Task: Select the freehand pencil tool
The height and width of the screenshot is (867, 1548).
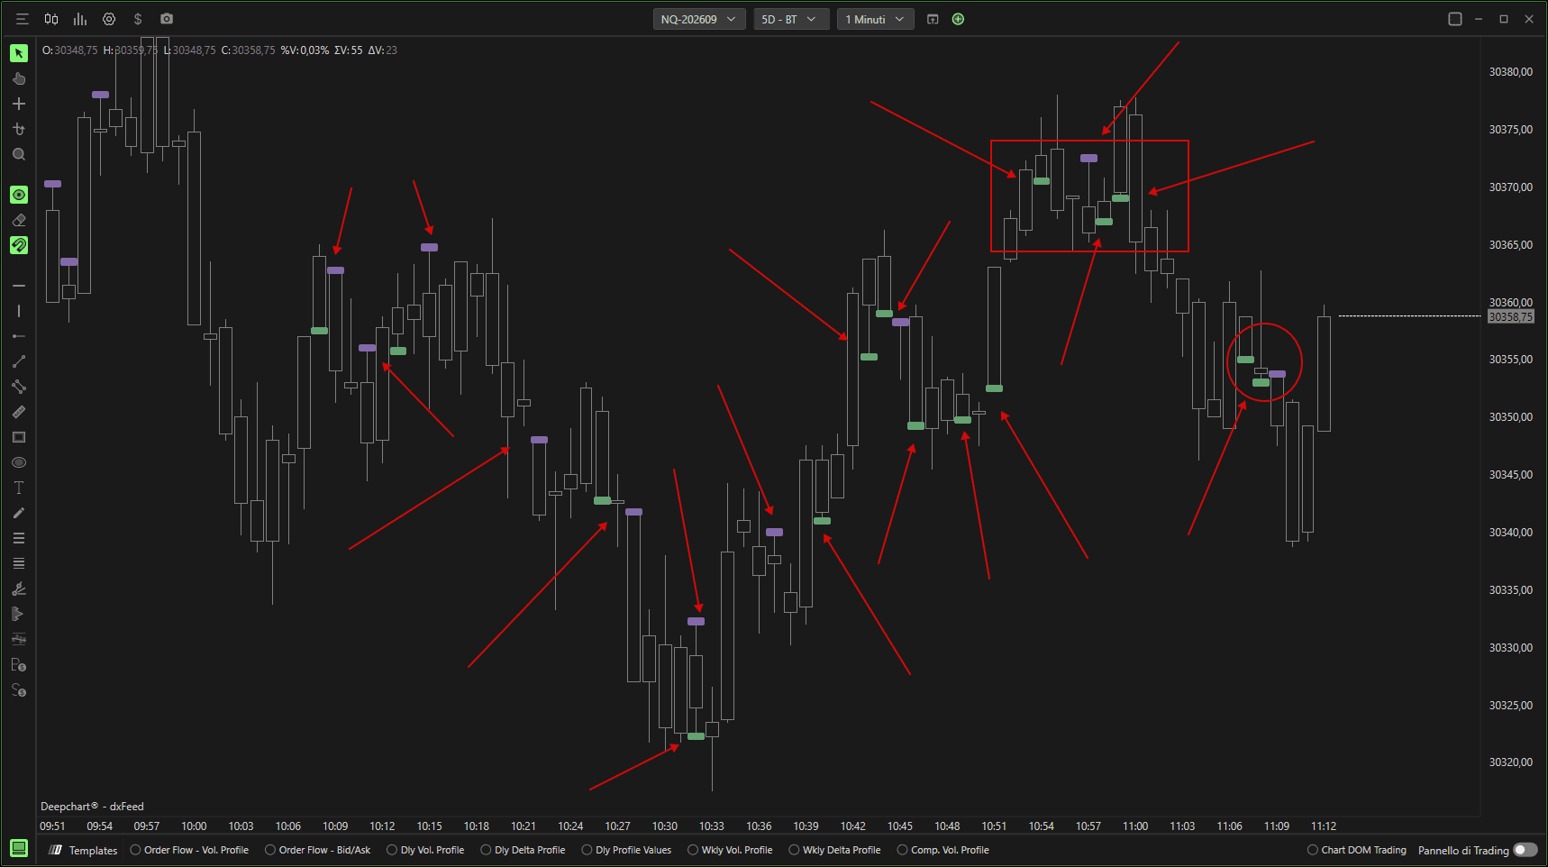Action: pos(19,513)
